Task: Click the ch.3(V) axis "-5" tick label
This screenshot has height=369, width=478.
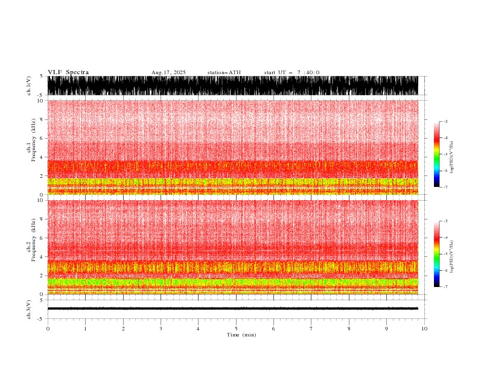Action: pyautogui.click(x=41, y=319)
